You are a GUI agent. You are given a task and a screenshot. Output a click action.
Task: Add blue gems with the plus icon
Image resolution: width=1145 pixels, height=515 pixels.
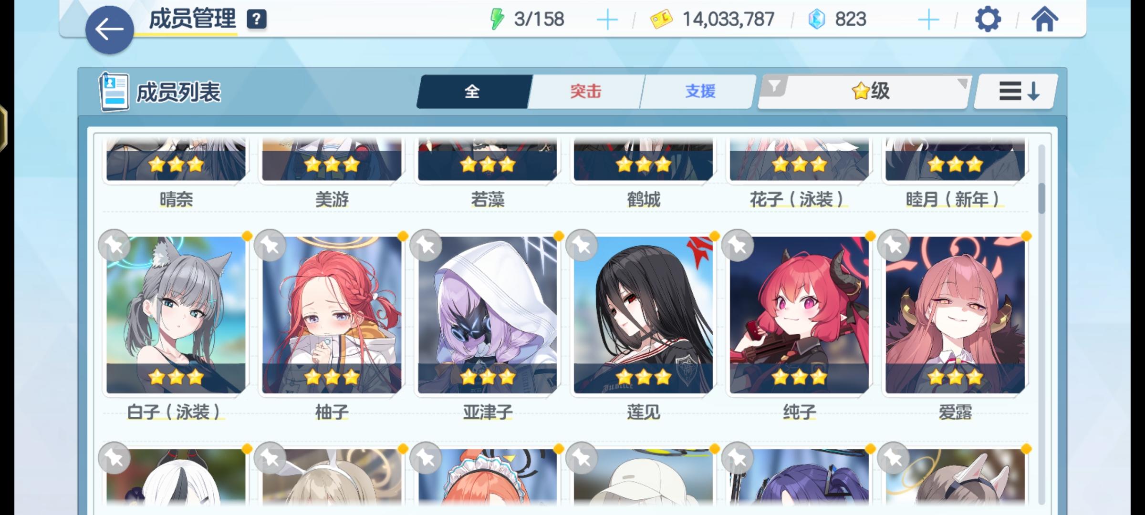(x=928, y=20)
